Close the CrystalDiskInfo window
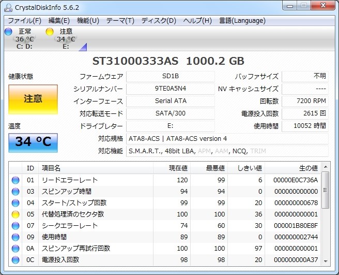 click(323, 6)
